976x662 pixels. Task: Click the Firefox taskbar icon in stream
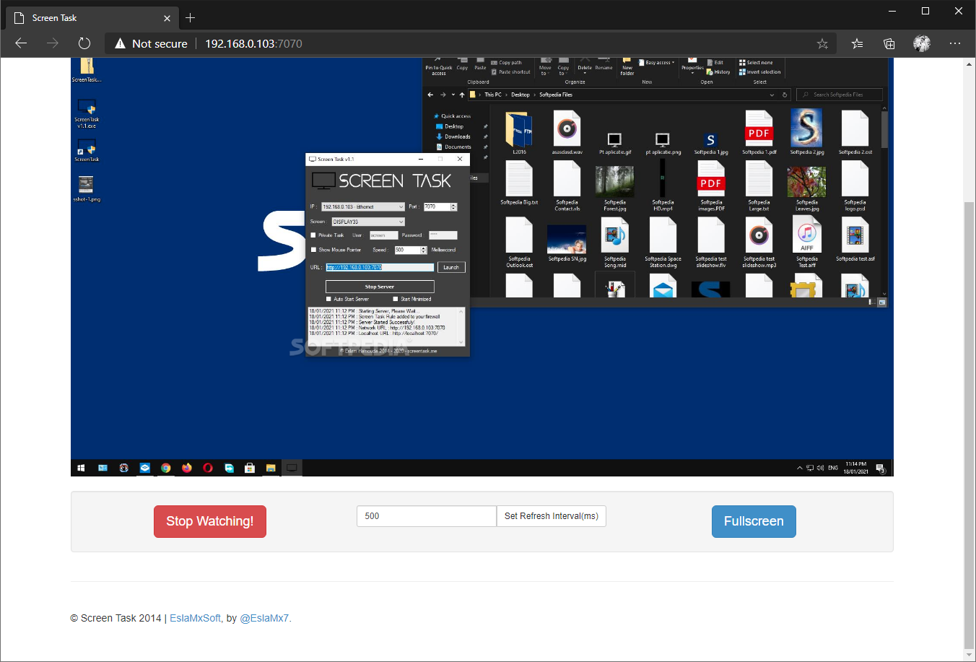pyautogui.click(x=187, y=468)
